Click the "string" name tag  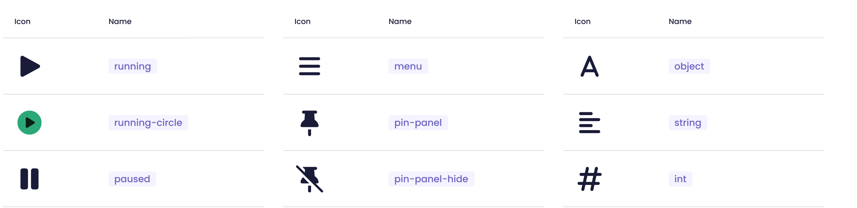pyautogui.click(x=688, y=123)
